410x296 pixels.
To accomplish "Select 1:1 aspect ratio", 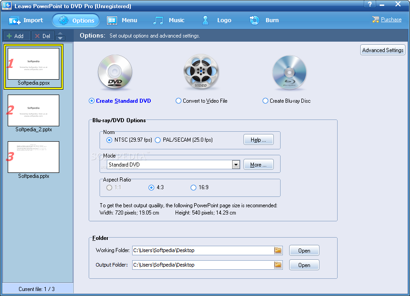I will (x=114, y=187).
